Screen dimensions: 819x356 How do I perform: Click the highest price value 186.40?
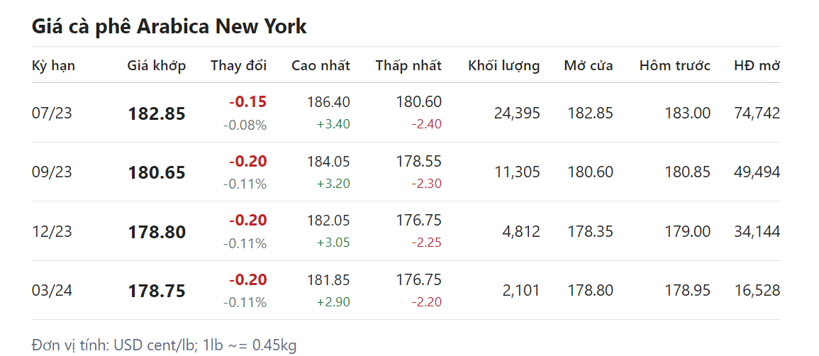[328, 102]
